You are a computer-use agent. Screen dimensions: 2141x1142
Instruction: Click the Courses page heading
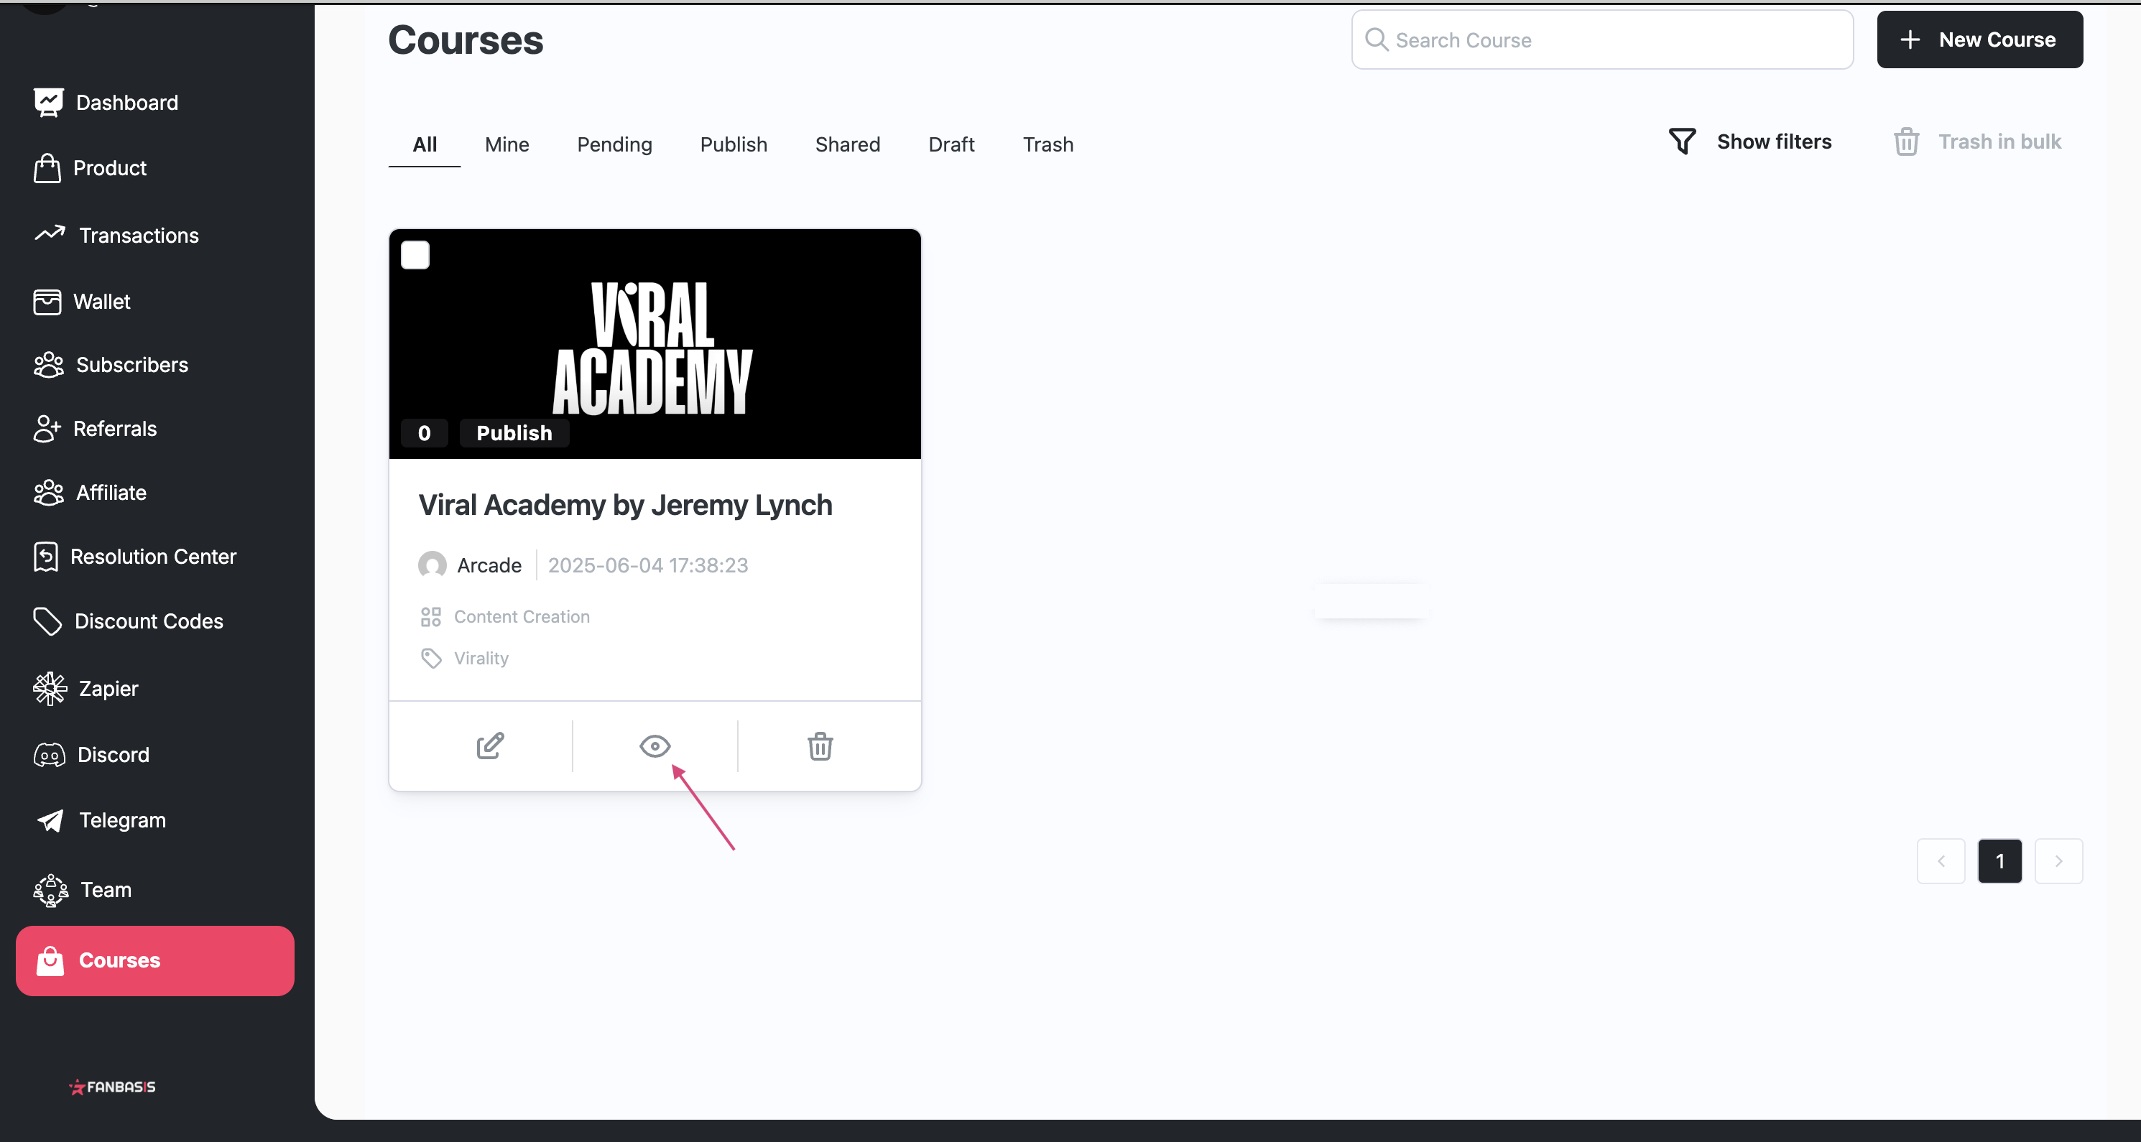click(466, 40)
